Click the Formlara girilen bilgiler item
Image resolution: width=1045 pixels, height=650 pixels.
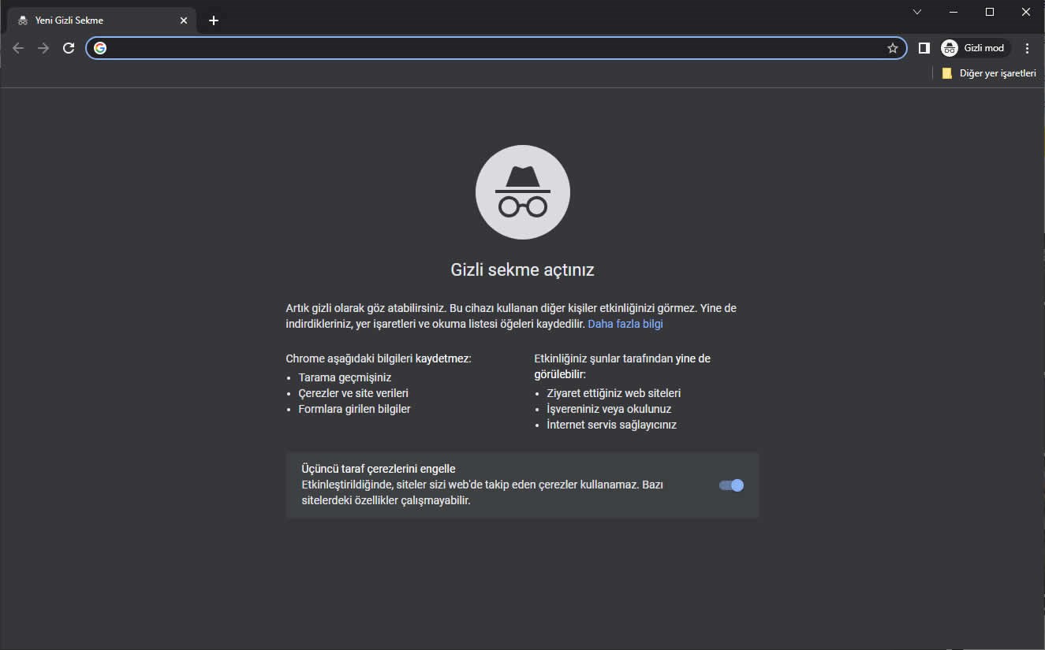click(x=354, y=409)
